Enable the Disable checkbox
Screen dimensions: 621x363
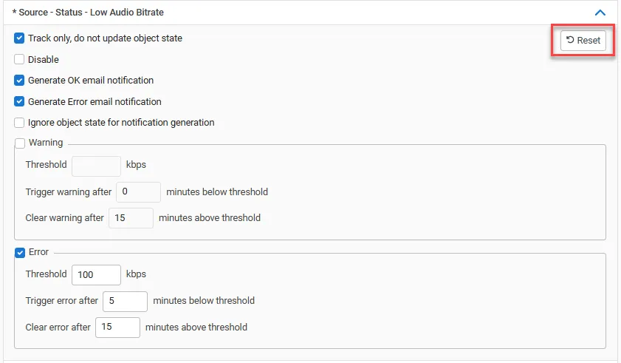[19, 59]
